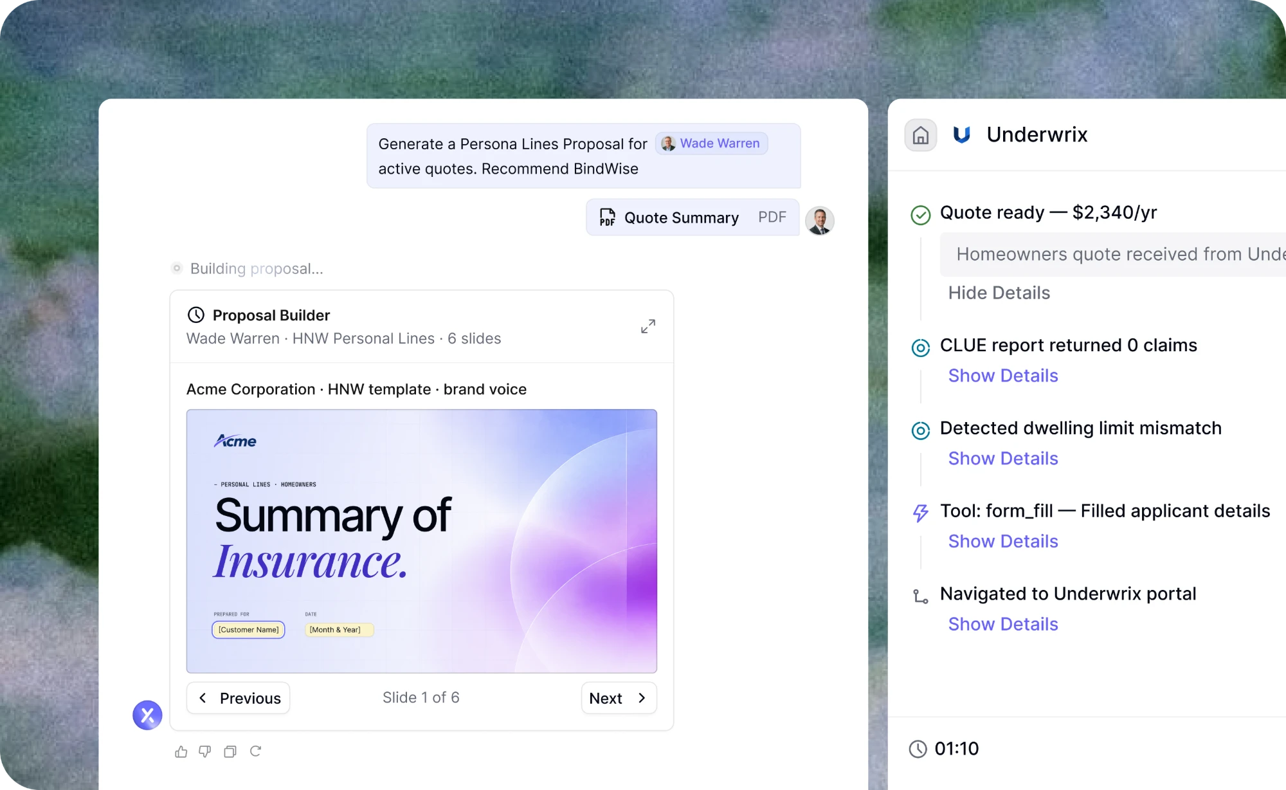Screen dimensions: 1286x790
Task: Show Details for Navigated to Underwrix portal
Action: pyautogui.click(x=1003, y=624)
